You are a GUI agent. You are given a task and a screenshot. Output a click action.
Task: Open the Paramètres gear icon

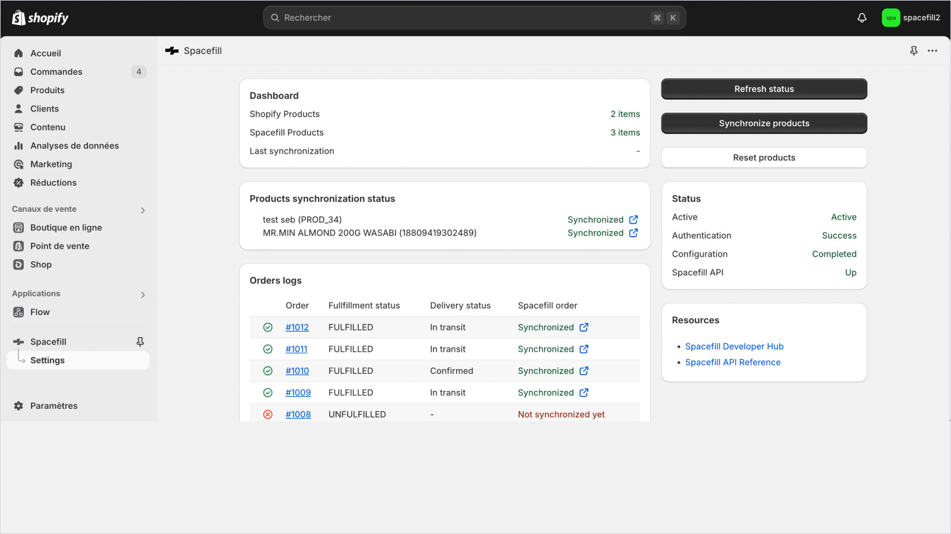pyautogui.click(x=18, y=406)
